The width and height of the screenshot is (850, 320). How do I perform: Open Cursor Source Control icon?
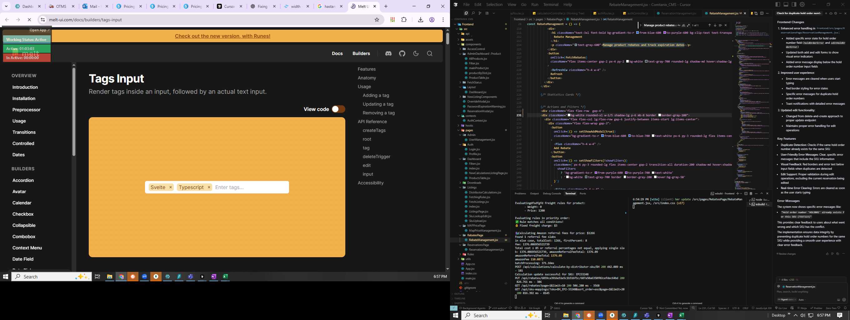(480, 13)
